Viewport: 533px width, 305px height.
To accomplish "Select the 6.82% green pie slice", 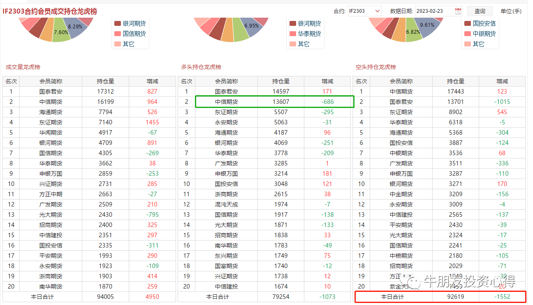I will click(x=413, y=34).
